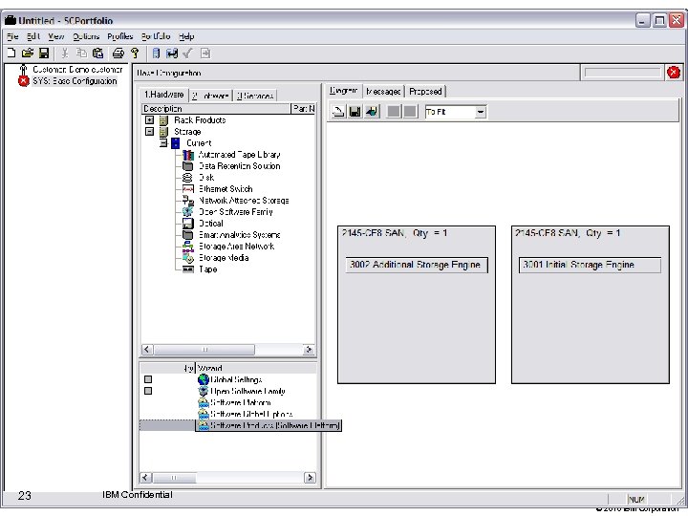Click the Global Settings globe icon

click(x=204, y=379)
